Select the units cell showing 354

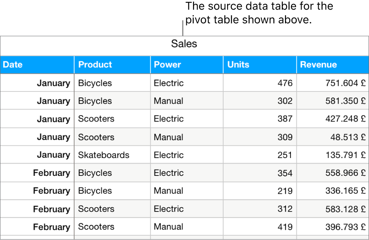[x=260, y=173]
